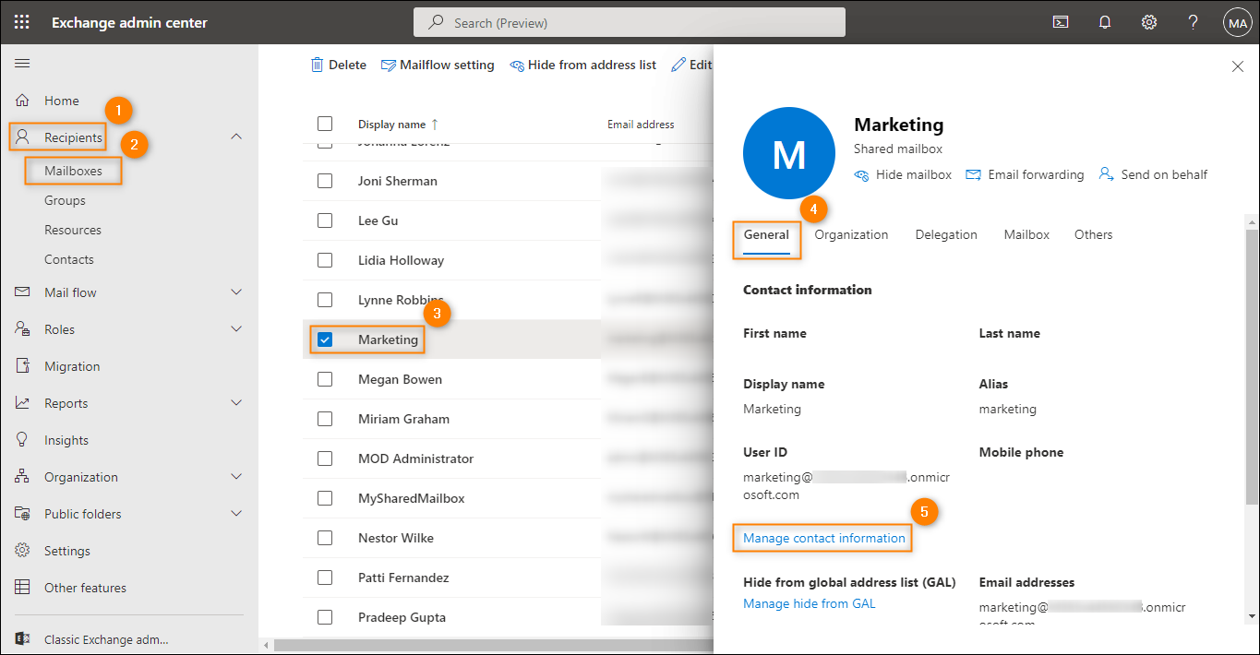Viewport: 1260px width, 655px height.
Task: Collapse navigation with hamburger icon
Action: click(x=22, y=63)
